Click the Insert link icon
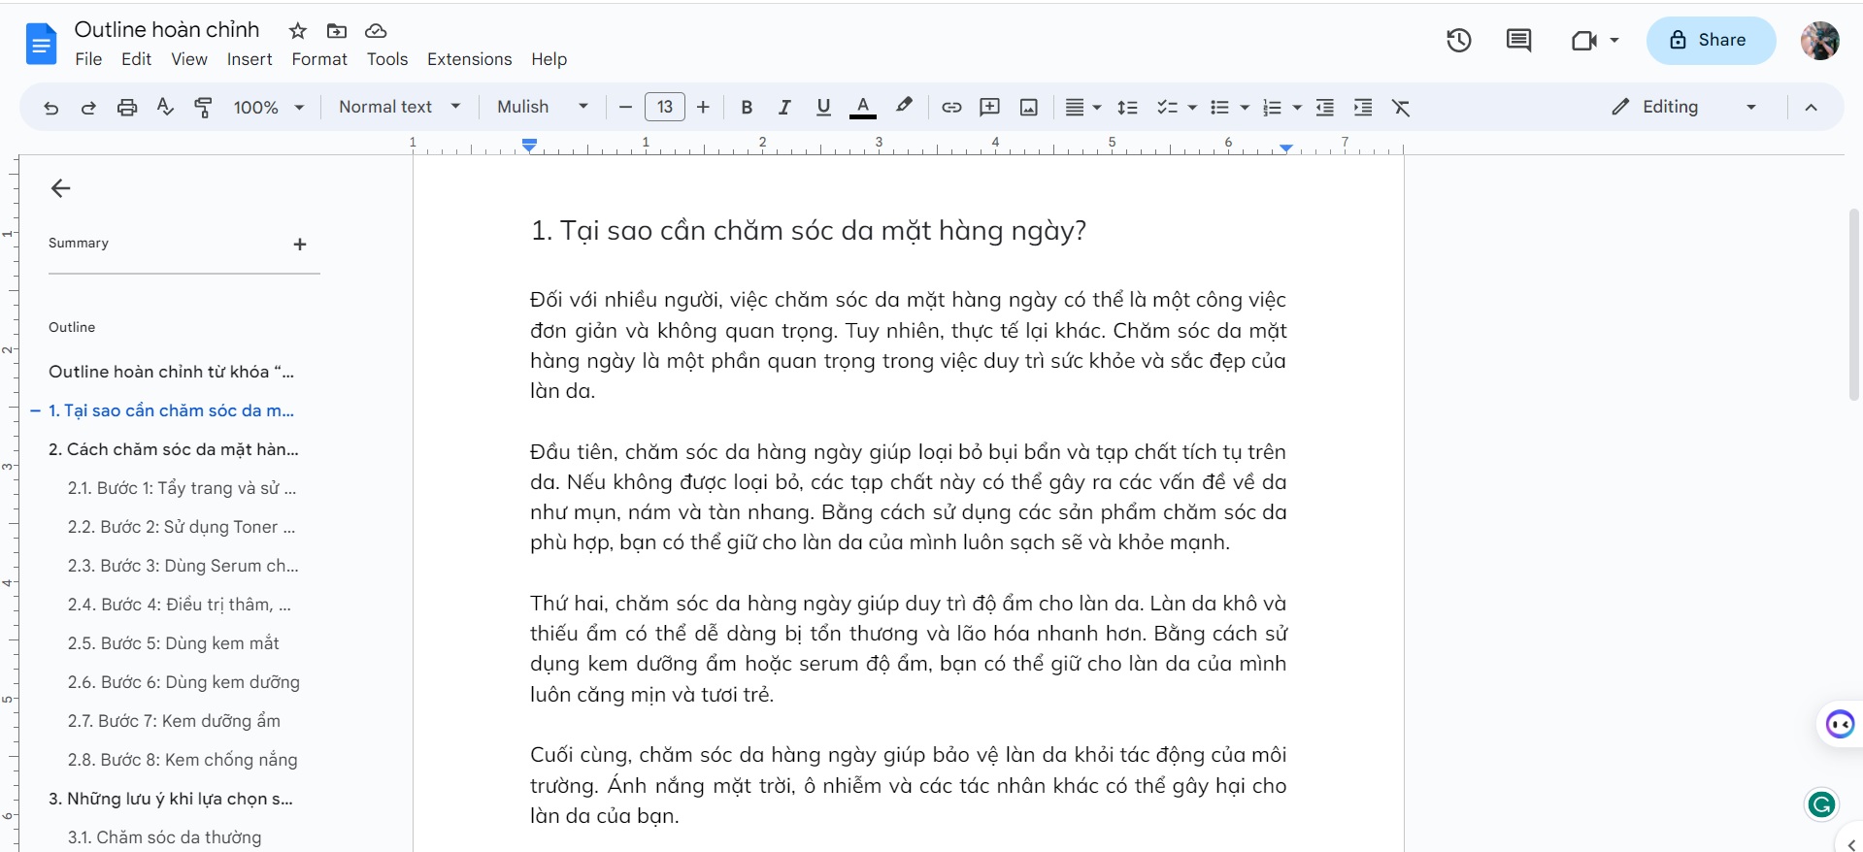The width and height of the screenshot is (1863, 852). [x=951, y=108]
